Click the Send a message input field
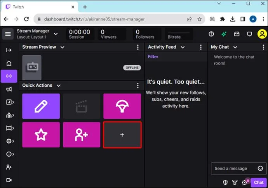 (x=238, y=168)
